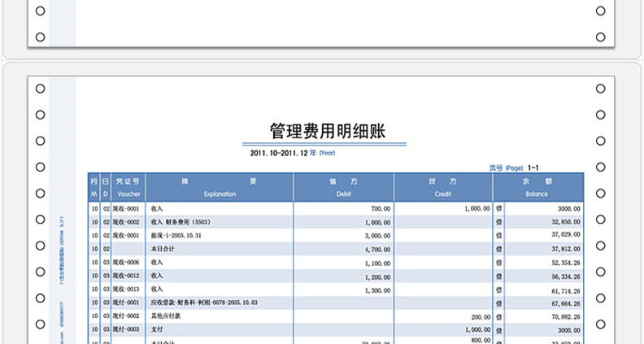Click the 余额 Balance column header
Image resolution: width=644 pixels, height=344 pixels.
click(x=538, y=187)
